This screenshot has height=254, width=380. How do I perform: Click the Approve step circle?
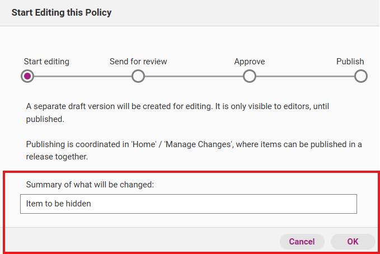pos(250,76)
